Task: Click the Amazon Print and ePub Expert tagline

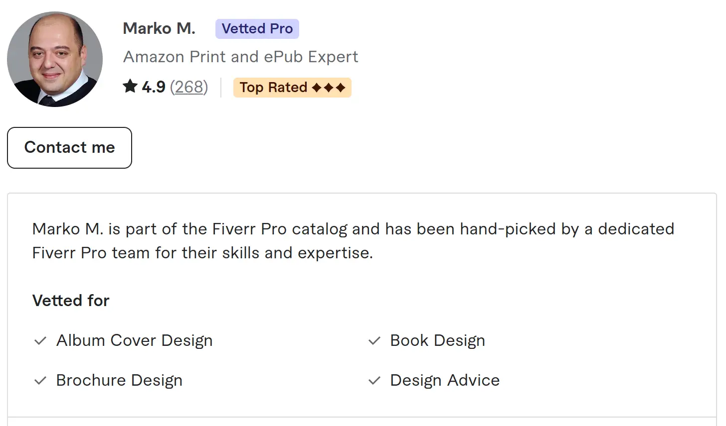Action: (240, 57)
